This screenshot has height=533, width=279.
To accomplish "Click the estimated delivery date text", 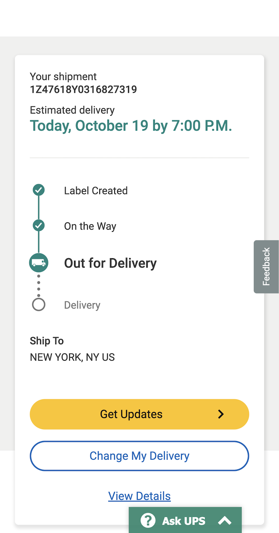I will pos(131,126).
